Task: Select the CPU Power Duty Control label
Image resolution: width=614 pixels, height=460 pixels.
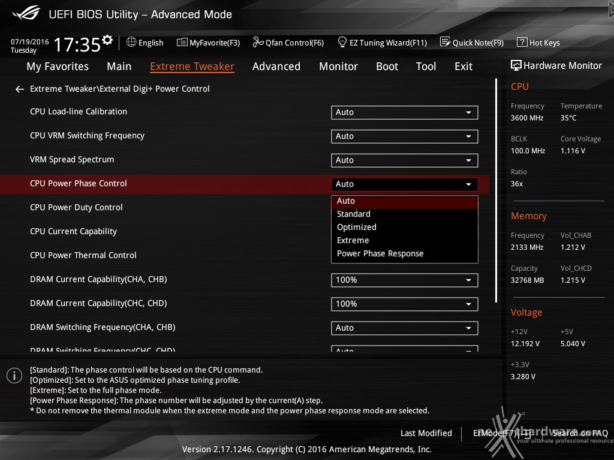Action: pyautogui.click(x=76, y=208)
